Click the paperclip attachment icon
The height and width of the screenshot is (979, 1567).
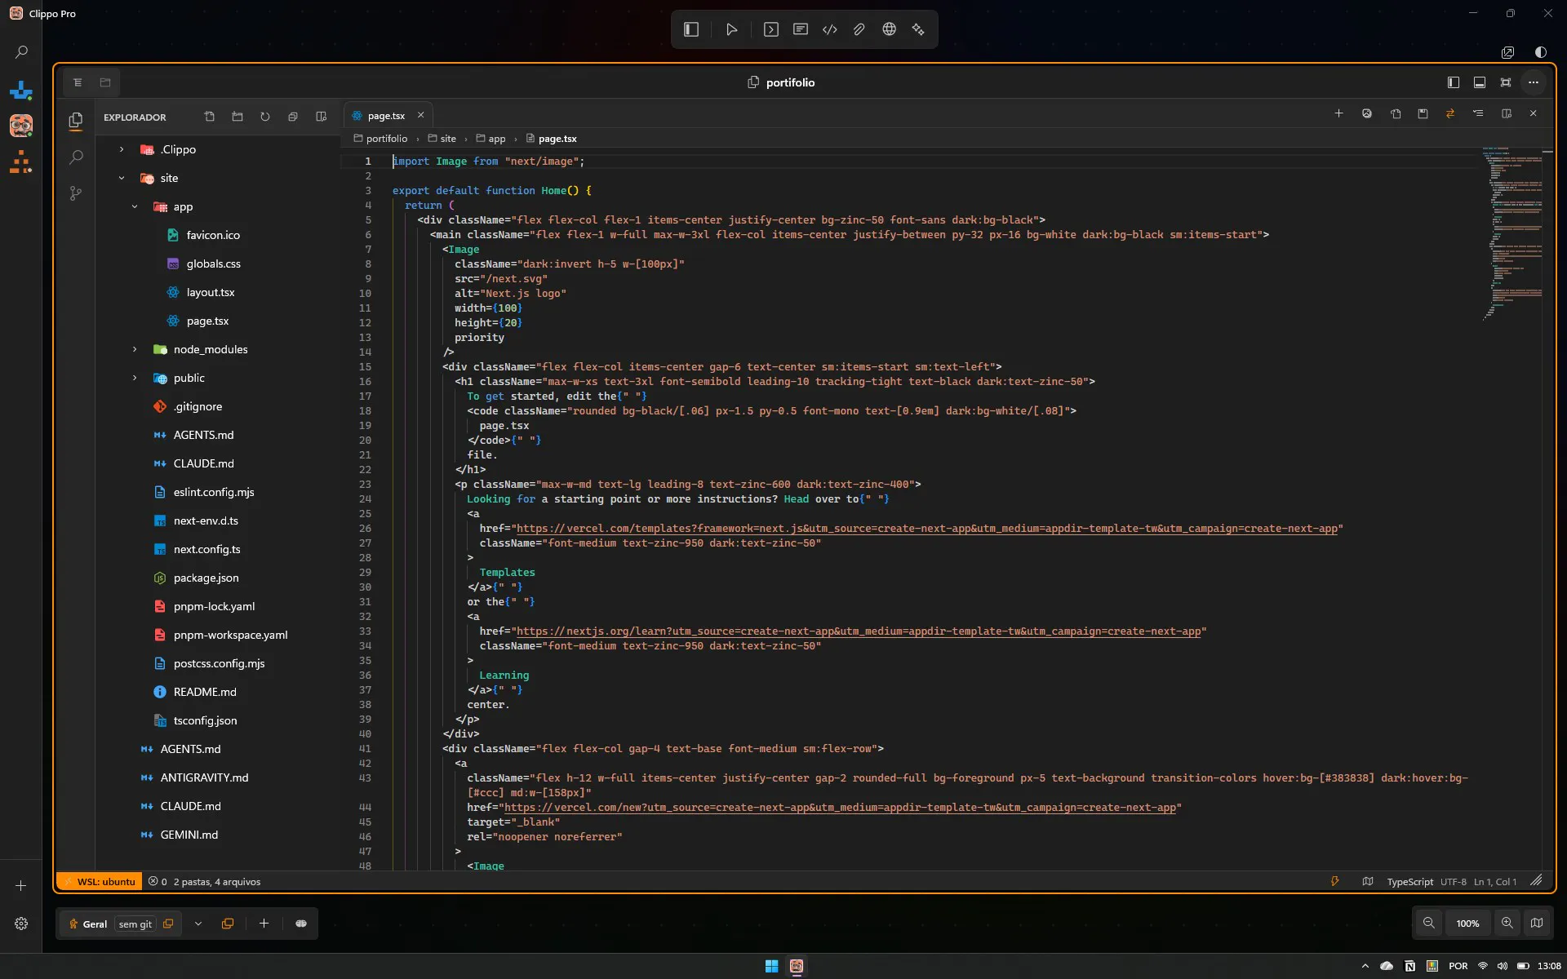tap(859, 29)
